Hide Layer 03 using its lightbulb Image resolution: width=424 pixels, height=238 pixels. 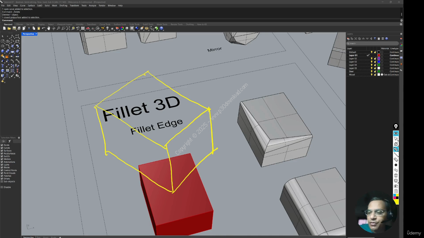[371, 62]
